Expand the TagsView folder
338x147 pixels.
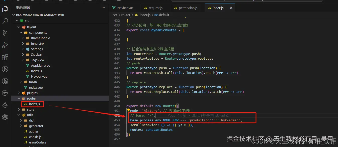tap(23, 60)
